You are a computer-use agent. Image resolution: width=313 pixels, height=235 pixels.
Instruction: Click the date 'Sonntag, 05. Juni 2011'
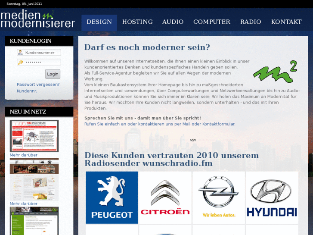pos(25,4)
